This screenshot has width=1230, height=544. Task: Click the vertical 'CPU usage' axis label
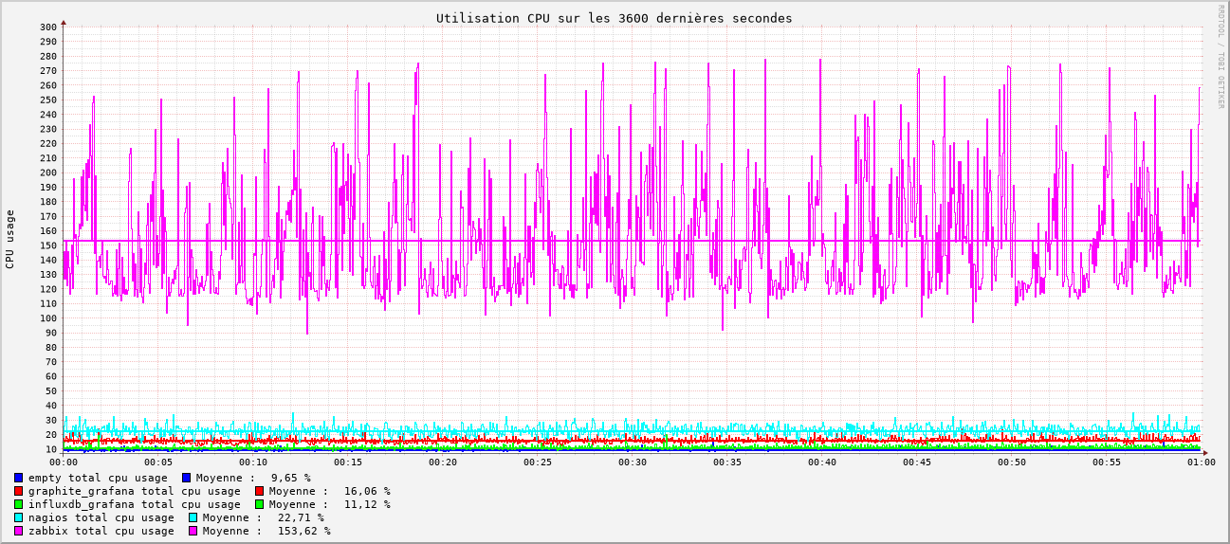10,239
